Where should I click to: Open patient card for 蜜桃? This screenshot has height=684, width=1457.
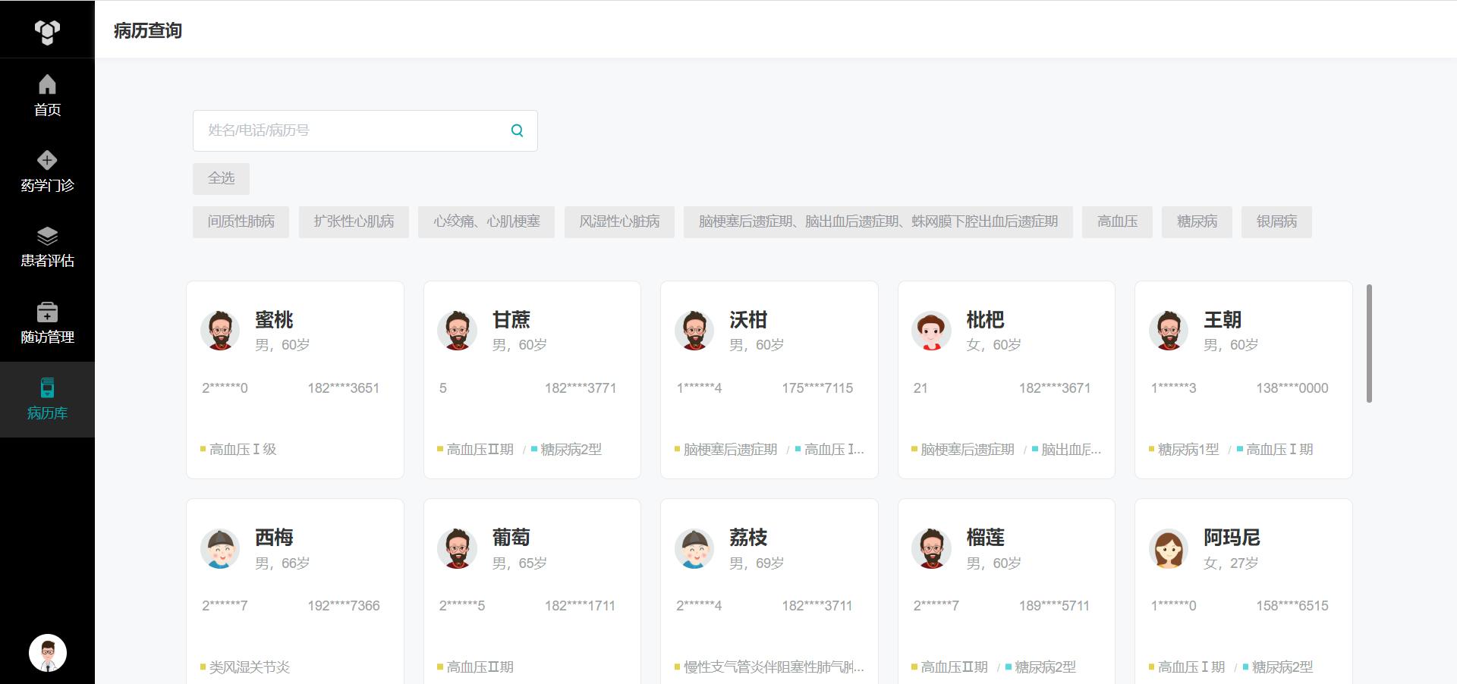tap(294, 379)
